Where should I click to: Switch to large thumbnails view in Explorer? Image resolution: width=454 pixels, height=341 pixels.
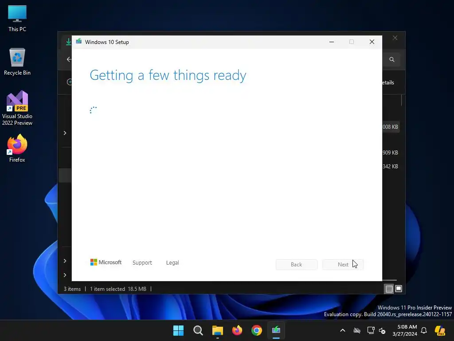coord(399,289)
